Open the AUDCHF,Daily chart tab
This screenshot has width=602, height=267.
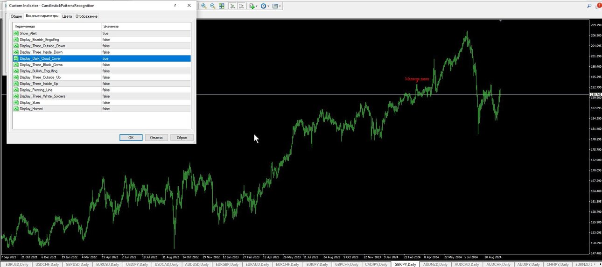click(x=497, y=264)
